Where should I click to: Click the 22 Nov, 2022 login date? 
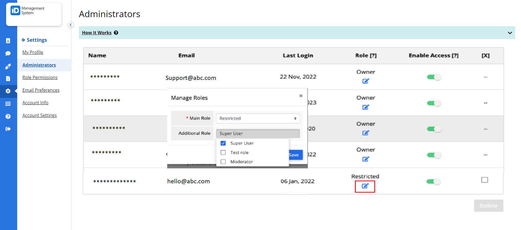[x=298, y=77]
